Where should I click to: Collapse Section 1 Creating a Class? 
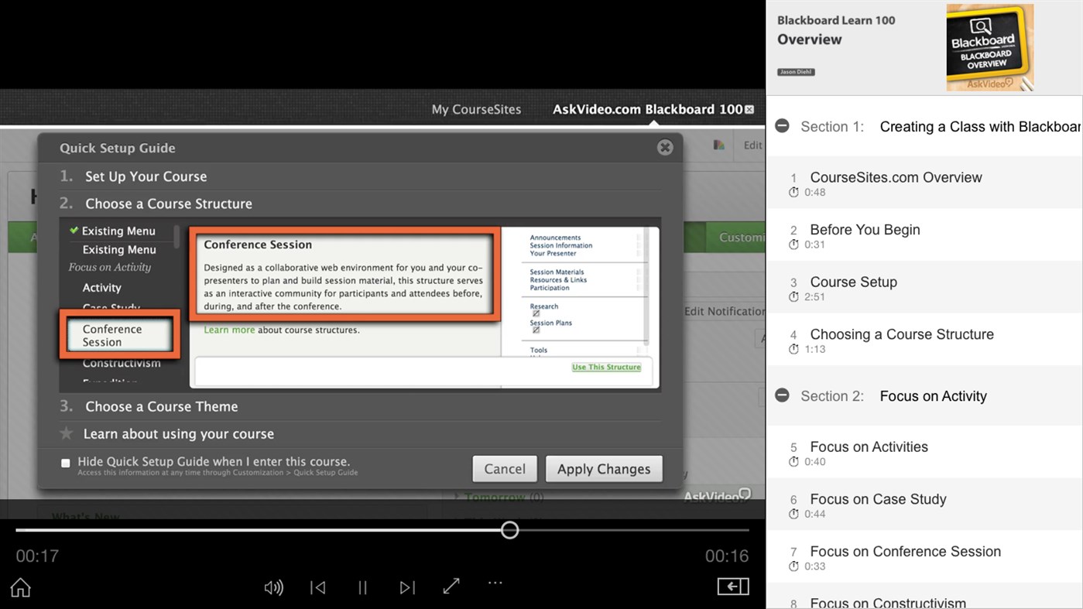pyautogui.click(x=782, y=125)
